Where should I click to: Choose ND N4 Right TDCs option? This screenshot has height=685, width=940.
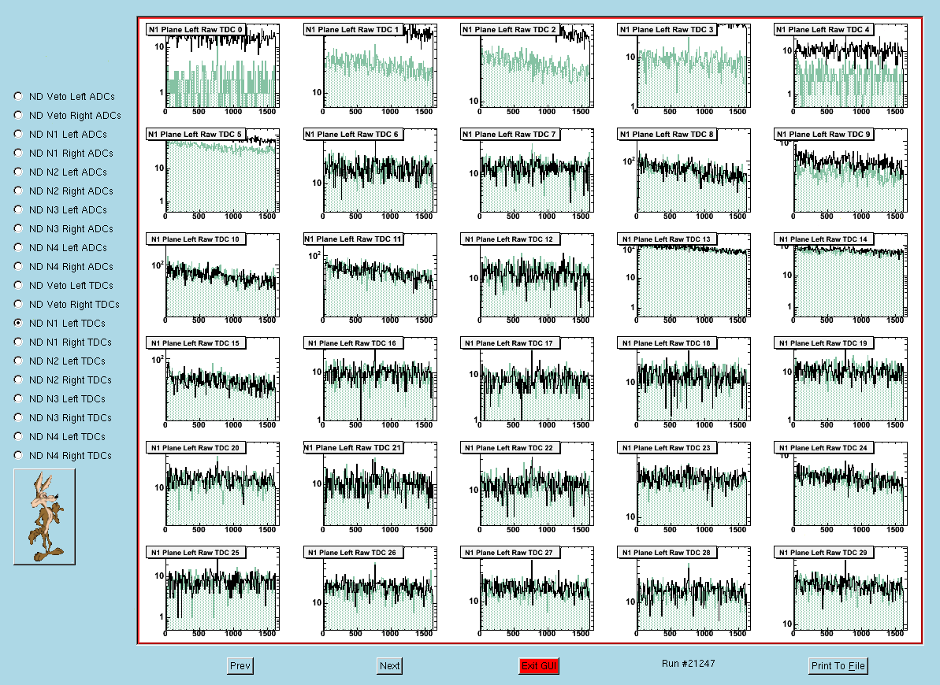click(19, 455)
